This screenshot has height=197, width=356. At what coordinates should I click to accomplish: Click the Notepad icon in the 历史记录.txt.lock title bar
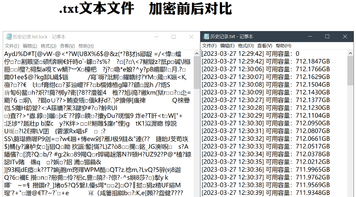8,37
